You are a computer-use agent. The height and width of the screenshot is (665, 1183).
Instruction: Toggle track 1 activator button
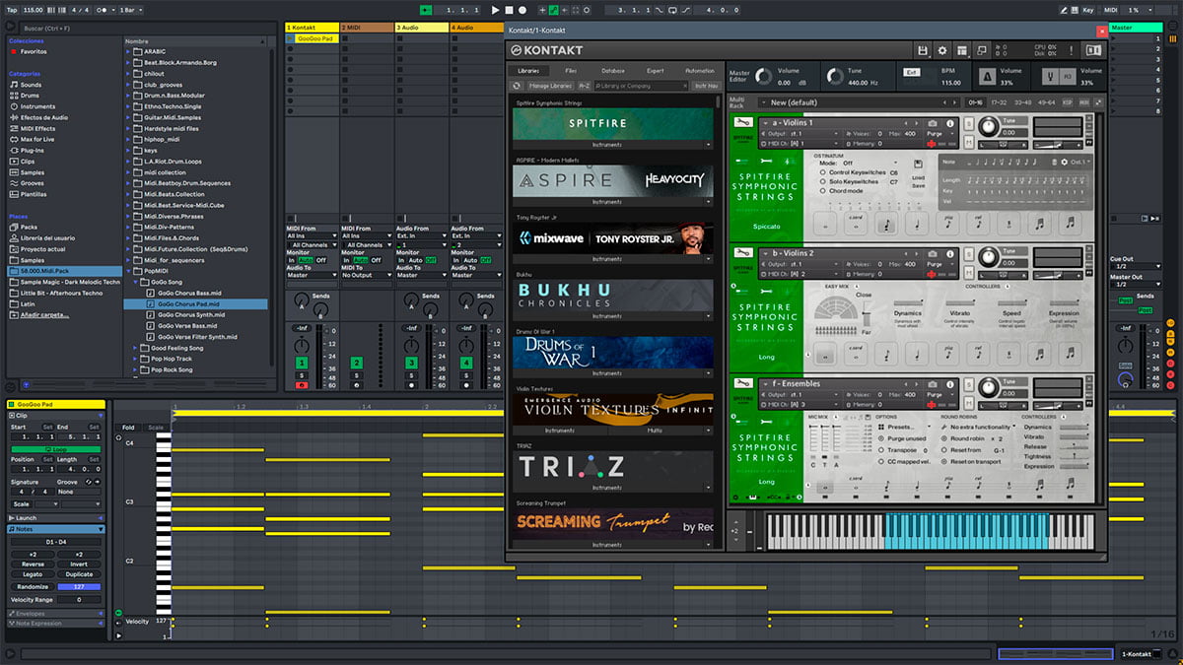pyautogui.click(x=302, y=364)
